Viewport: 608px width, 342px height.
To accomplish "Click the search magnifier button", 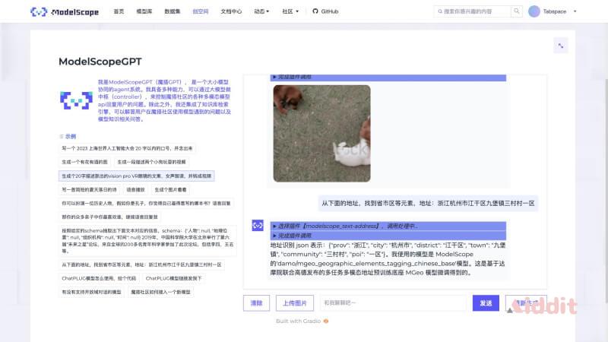I will coord(517,11).
